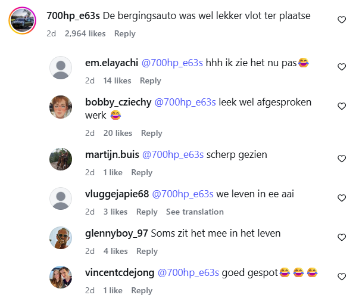Show the 20 likes on bobby_cziechy's reply

tap(118, 134)
